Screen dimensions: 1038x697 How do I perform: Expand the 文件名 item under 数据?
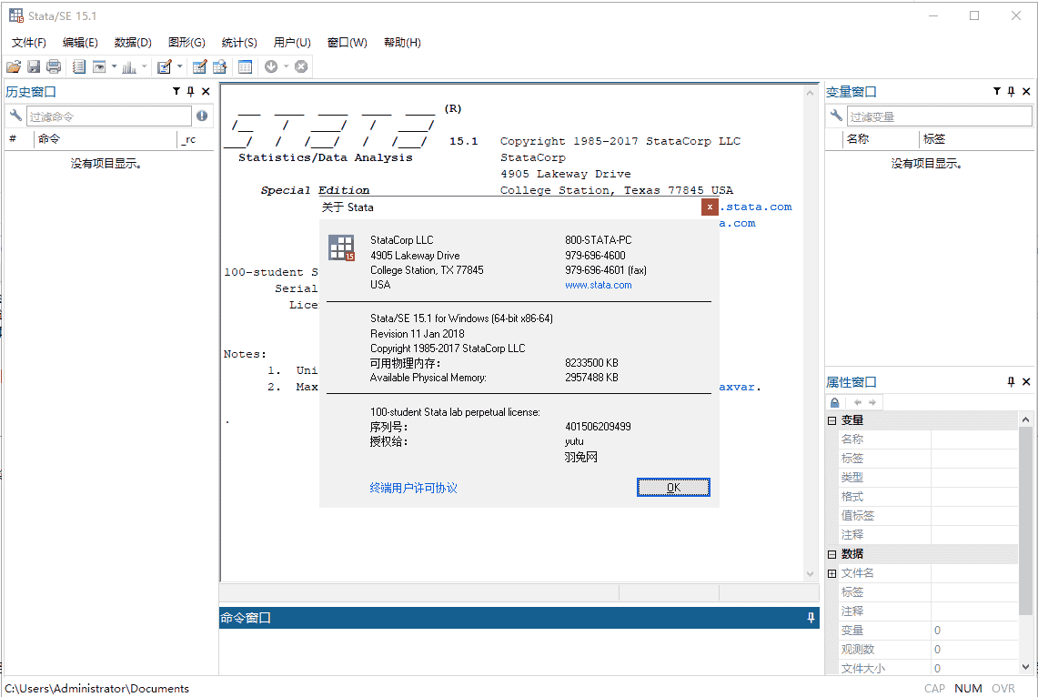tap(832, 572)
